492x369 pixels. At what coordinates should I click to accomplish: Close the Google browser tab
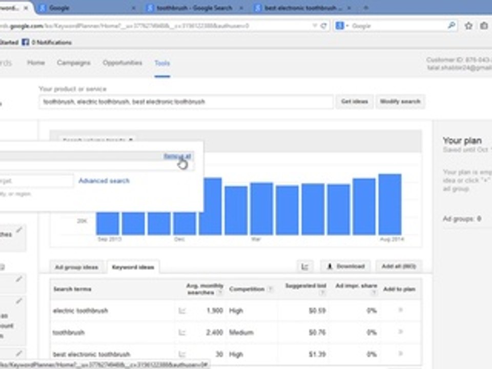(x=133, y=8)
